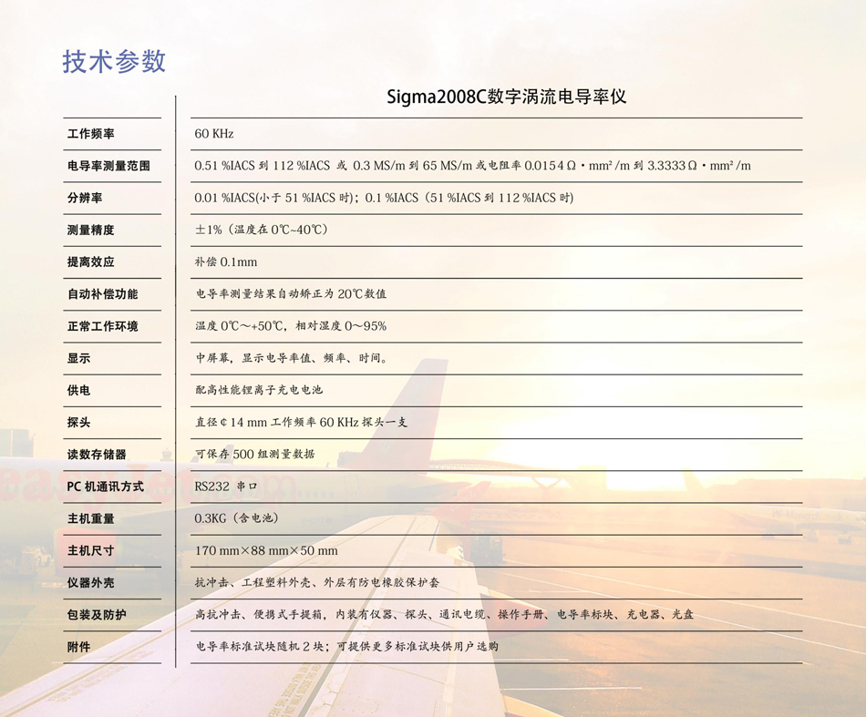
Task: Select the row label "自动补偿功能"
Action: coord(103,293)
